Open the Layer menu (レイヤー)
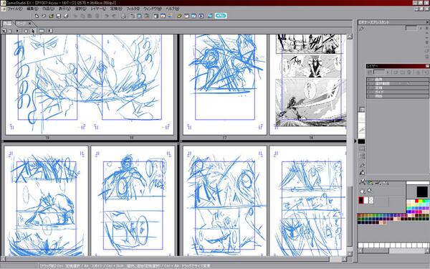The height and width of the screenshot is (269, 430). [98, 9]
